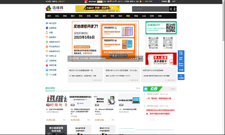Expand the 积分 points dropdown in top bar
Viewport: 225px width, 135px height.
point(149,1)
